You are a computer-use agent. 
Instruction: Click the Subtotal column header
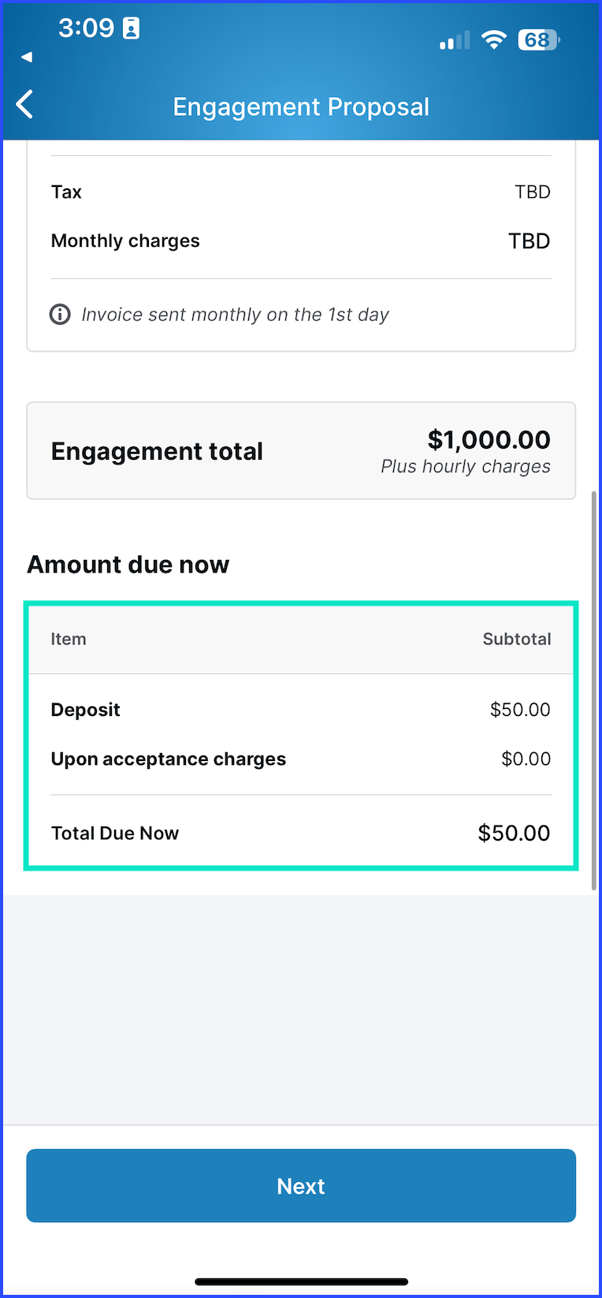click(x=517, y=639)
